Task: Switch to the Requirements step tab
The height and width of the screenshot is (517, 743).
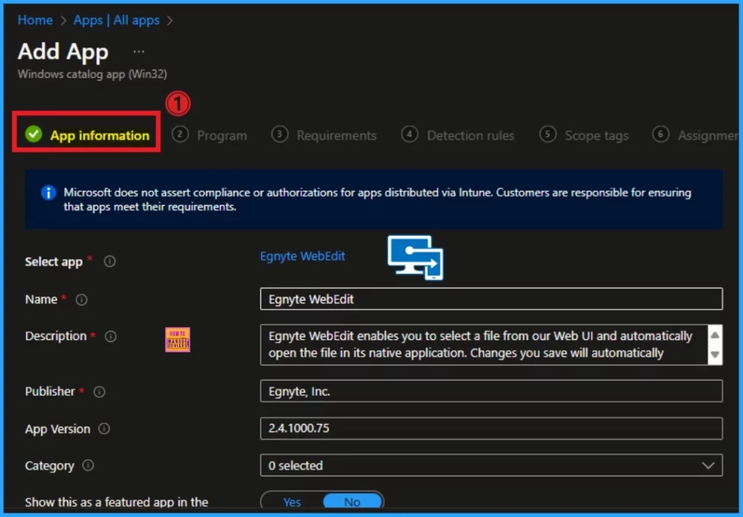Action: click(x=324, y=135)
